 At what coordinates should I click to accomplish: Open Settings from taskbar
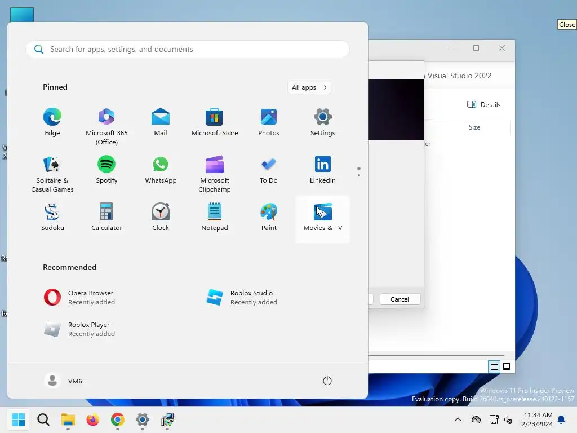pyautogui.click(x=143, y=419)
